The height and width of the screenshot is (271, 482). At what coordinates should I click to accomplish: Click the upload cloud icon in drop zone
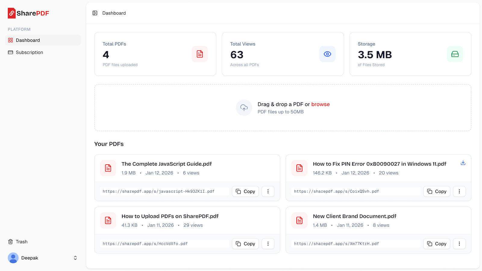244,107
